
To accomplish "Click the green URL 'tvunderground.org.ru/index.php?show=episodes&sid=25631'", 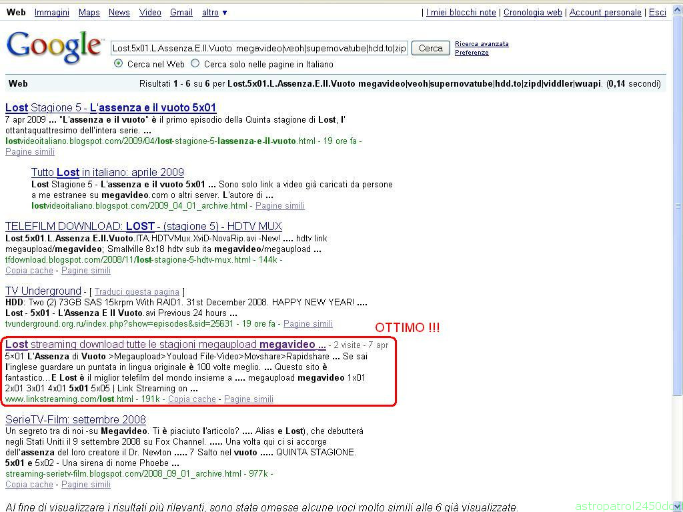I will 119,324.
